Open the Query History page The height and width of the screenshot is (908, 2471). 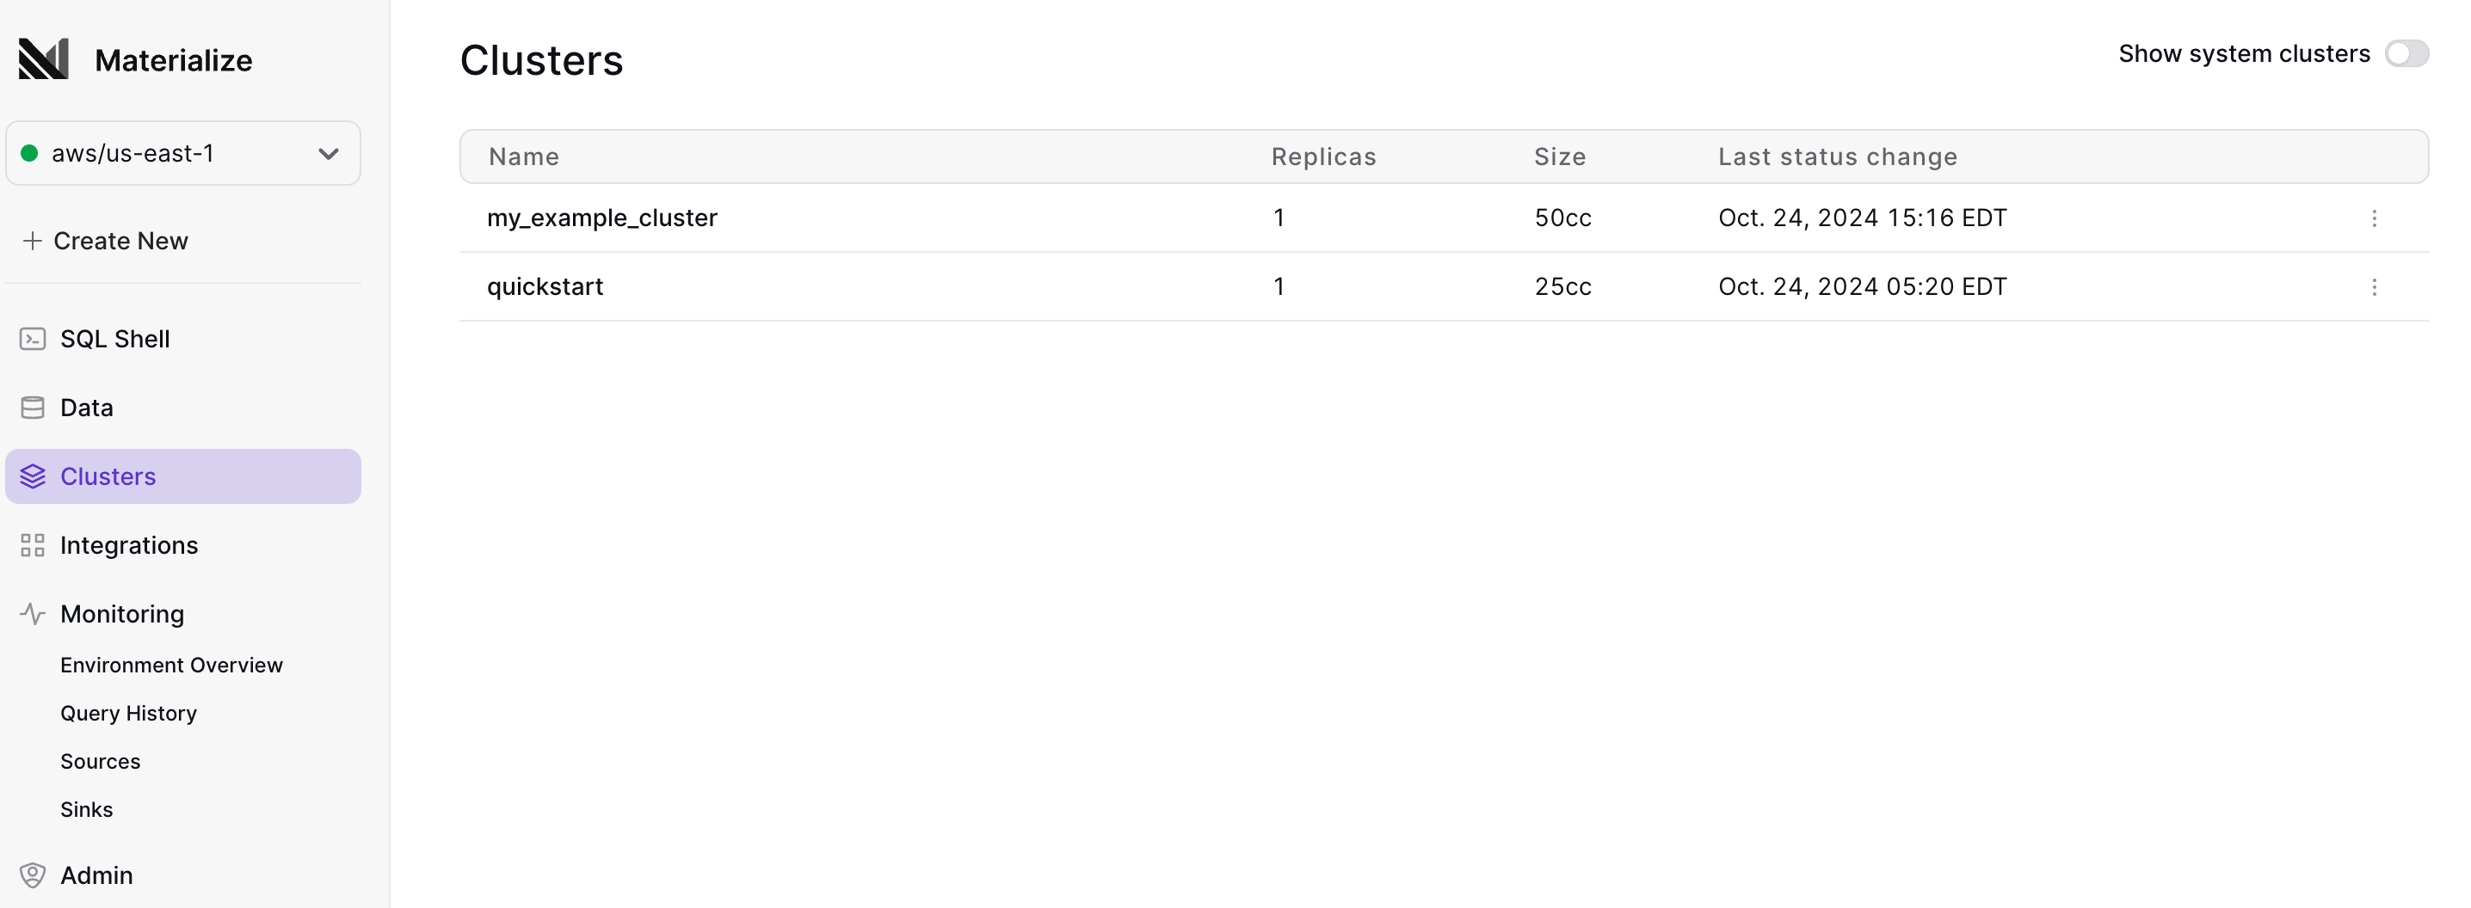(x=128, y=713)
